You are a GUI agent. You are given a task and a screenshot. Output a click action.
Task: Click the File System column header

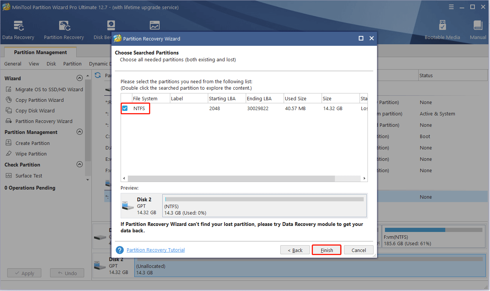coord(151,98)
